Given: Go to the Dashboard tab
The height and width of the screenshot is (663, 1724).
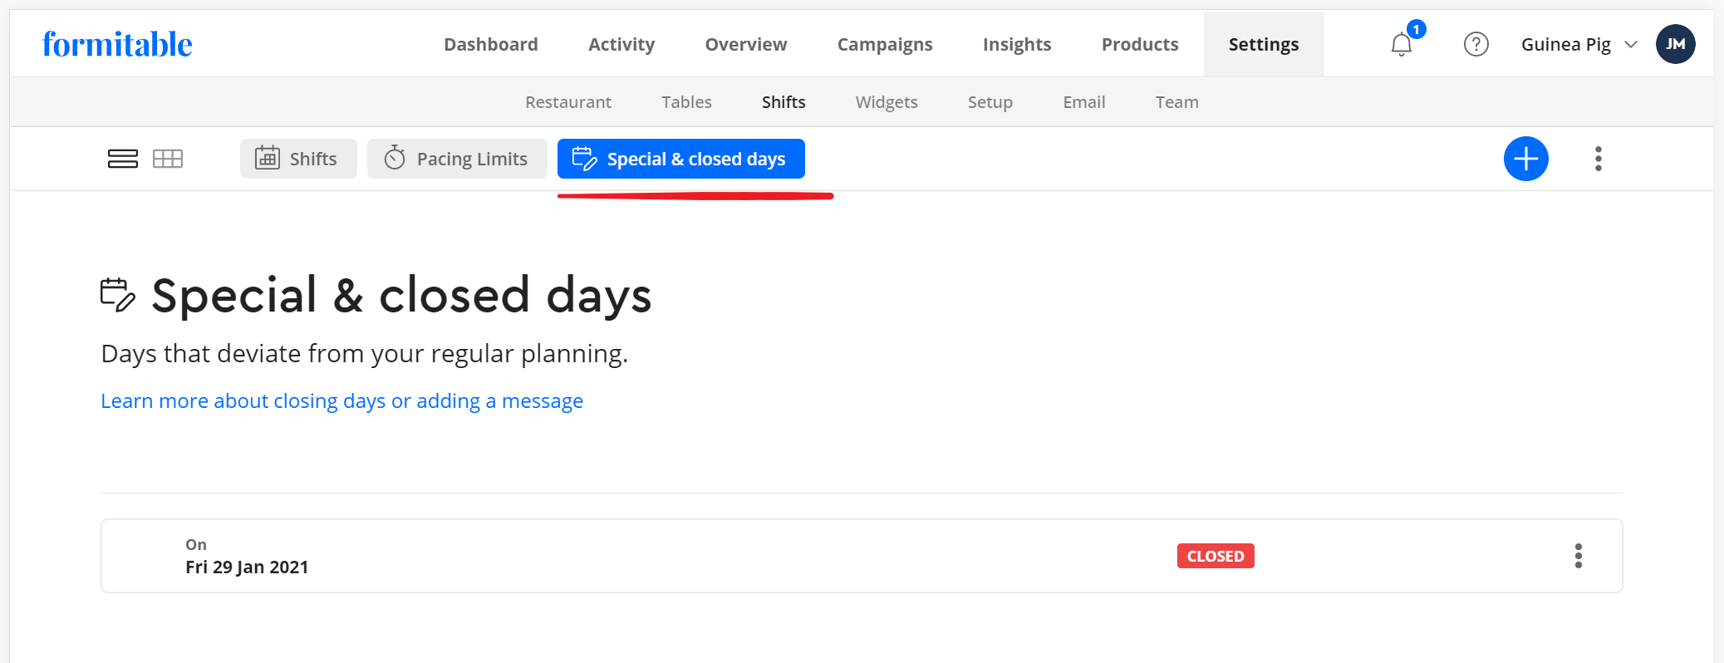Looking at the screenshot, I should (x=490, y=44).
